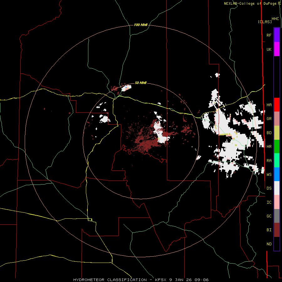Select the WS blue legend swatch

[277, 174]
